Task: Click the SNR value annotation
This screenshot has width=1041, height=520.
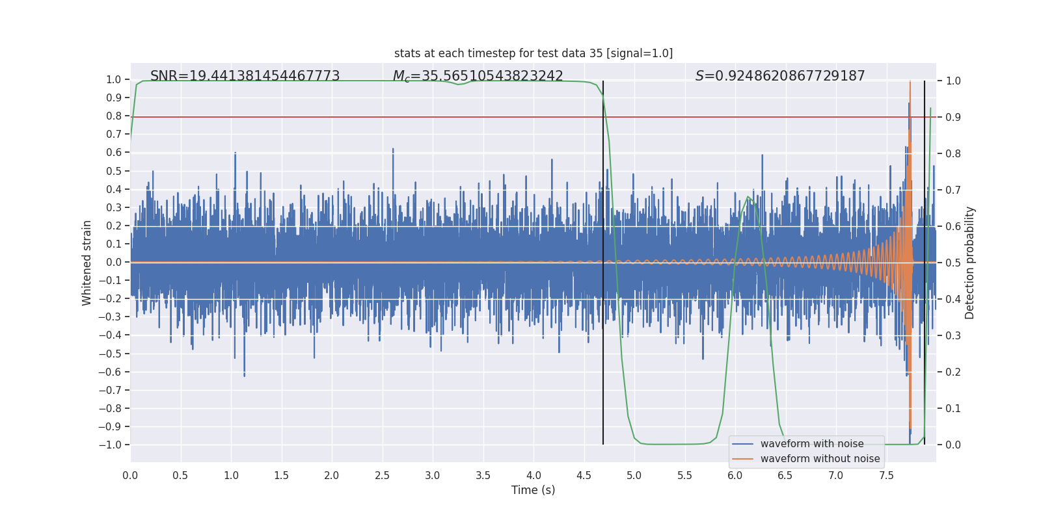Action: 245,76
